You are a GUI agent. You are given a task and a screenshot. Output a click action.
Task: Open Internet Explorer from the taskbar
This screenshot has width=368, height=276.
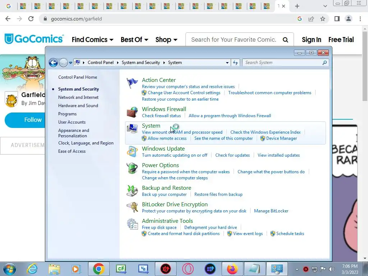point(32,269)
